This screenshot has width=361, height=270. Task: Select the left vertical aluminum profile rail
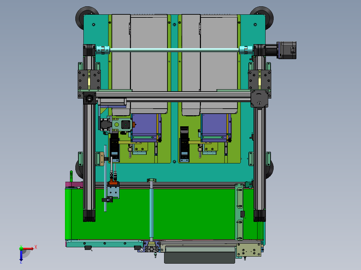tap(89, 156)
